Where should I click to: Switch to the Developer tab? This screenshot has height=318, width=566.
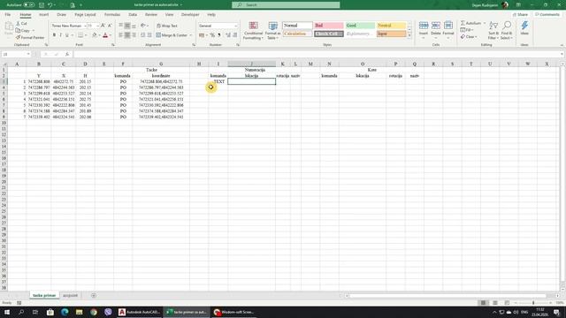tap(190, 15)
